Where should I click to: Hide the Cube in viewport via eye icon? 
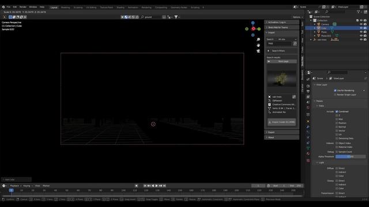[x=361, y=28]
